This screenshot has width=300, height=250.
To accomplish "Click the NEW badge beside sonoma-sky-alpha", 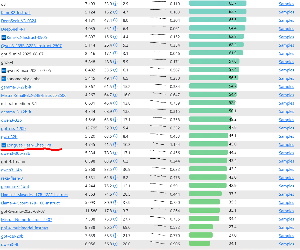I will tap(4, 79).
